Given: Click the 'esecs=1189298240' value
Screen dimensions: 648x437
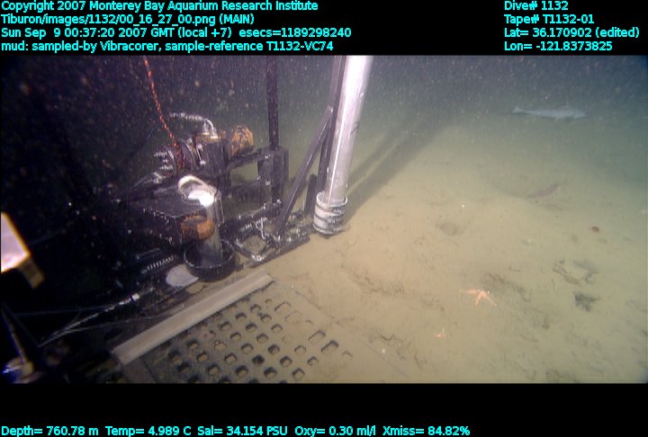Looking at the screenshot, I should pyautogui.click(x=294, y=32).
